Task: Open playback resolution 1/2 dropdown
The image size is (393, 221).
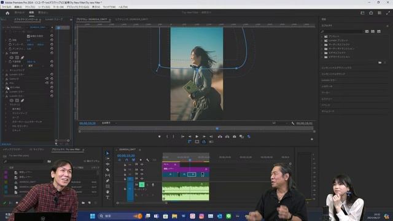Action: click(279, 123)
